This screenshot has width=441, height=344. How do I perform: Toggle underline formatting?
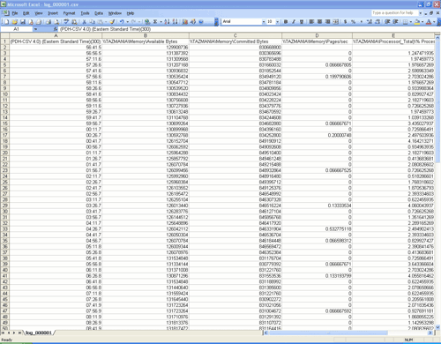(x=302, y=22)
